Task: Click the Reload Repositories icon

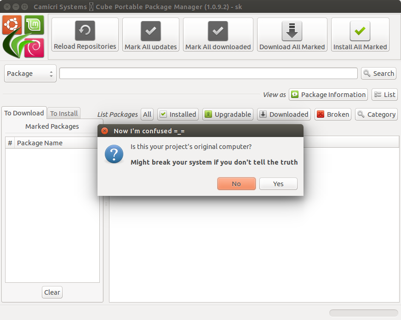Action: point(85,31)
